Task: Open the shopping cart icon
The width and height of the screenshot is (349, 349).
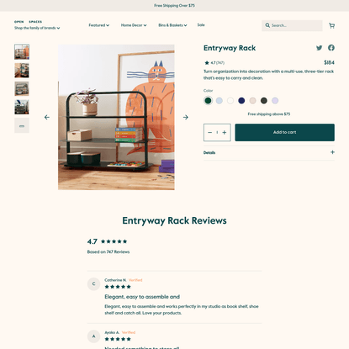Action: click(331, 25)
